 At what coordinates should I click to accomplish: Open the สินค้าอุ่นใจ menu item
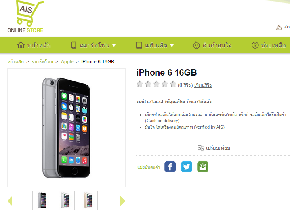coord(212,45)
